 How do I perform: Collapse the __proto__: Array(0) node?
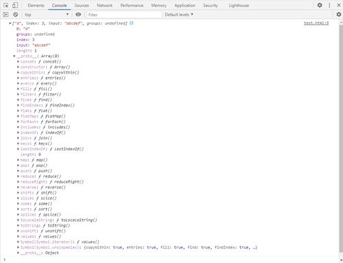coord(14,56)
